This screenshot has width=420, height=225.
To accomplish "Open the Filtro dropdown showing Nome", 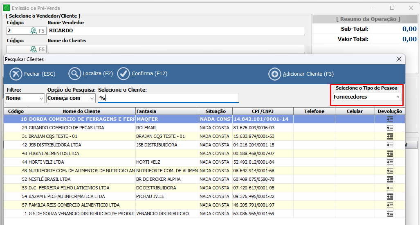I will (25, 98).
